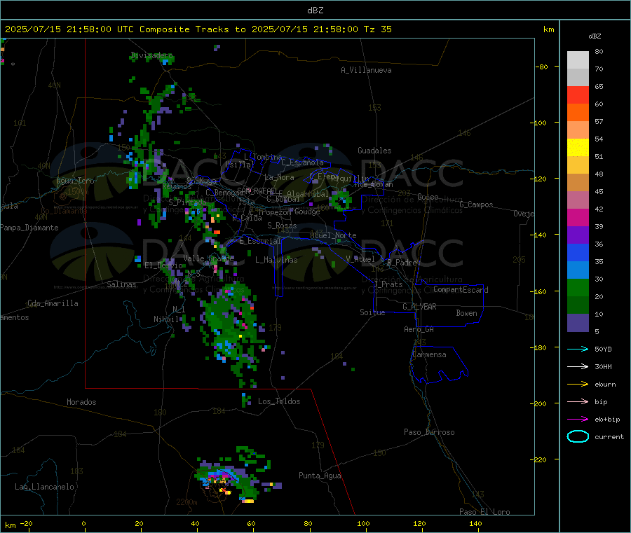Click the 'Valle_Grande' map label

pyautogui.click(x=208, y=258)
